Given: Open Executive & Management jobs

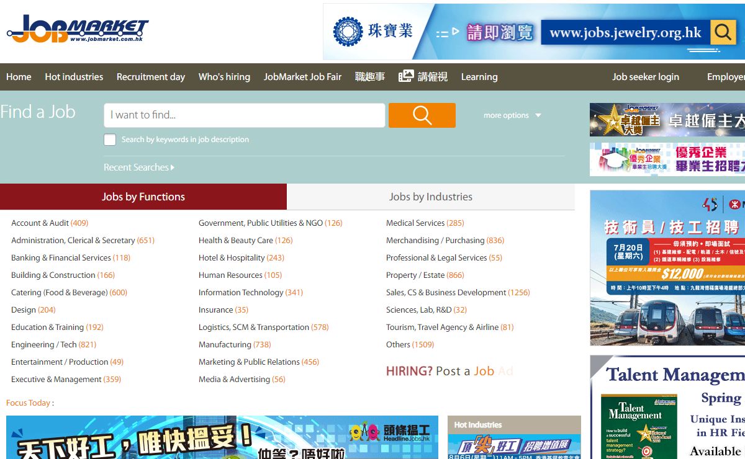Looking at the screenshot, I should [66, 379].
